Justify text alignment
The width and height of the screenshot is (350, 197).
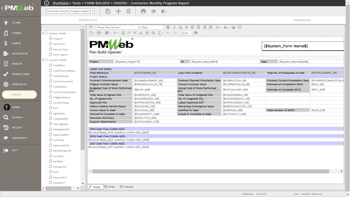tap(211, 27)
